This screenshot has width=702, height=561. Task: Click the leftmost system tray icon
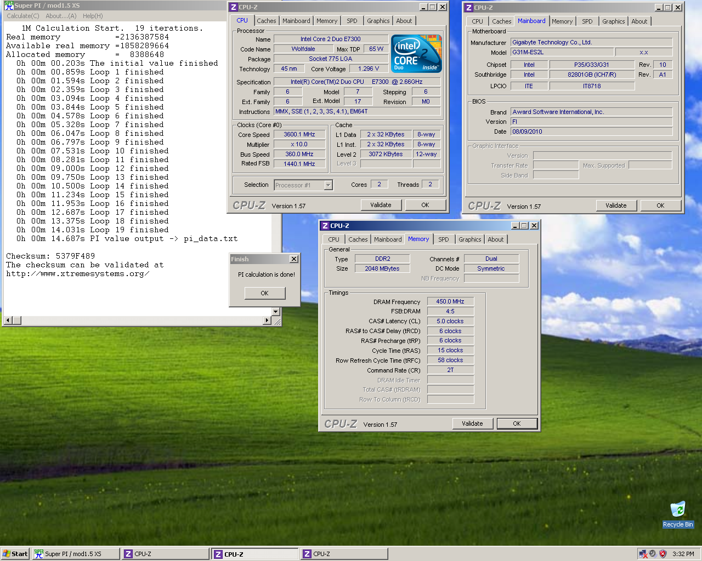click(643, 554)
